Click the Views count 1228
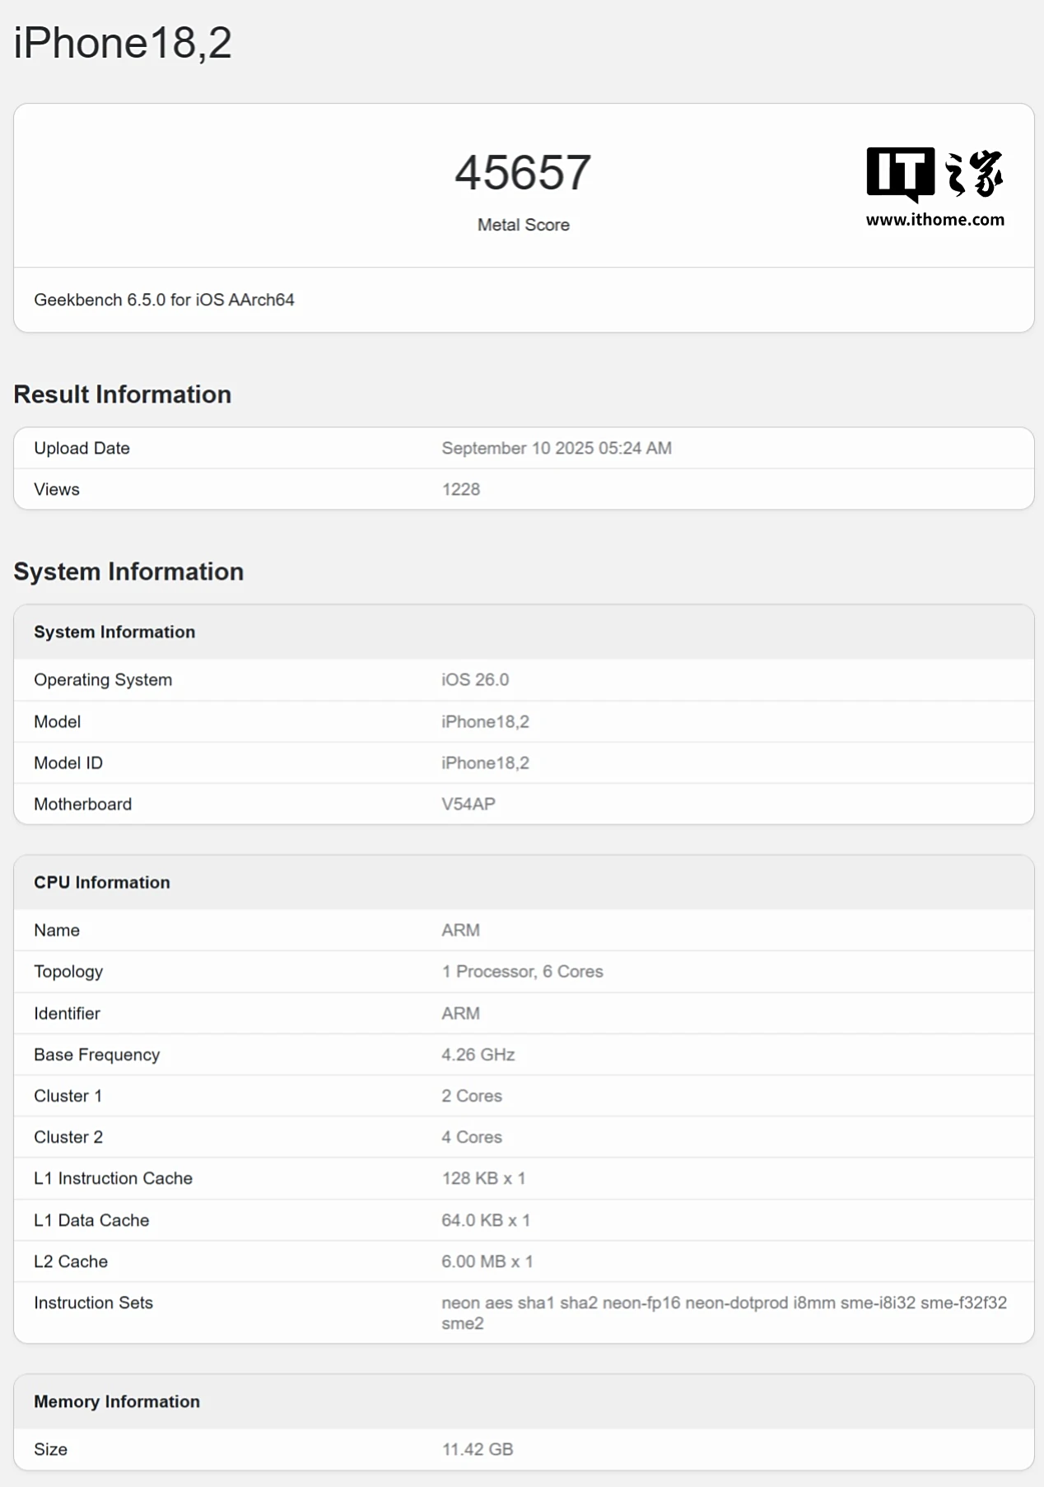 460,489
